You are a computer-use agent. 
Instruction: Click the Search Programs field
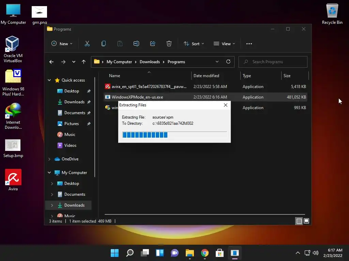click(273, 62)
